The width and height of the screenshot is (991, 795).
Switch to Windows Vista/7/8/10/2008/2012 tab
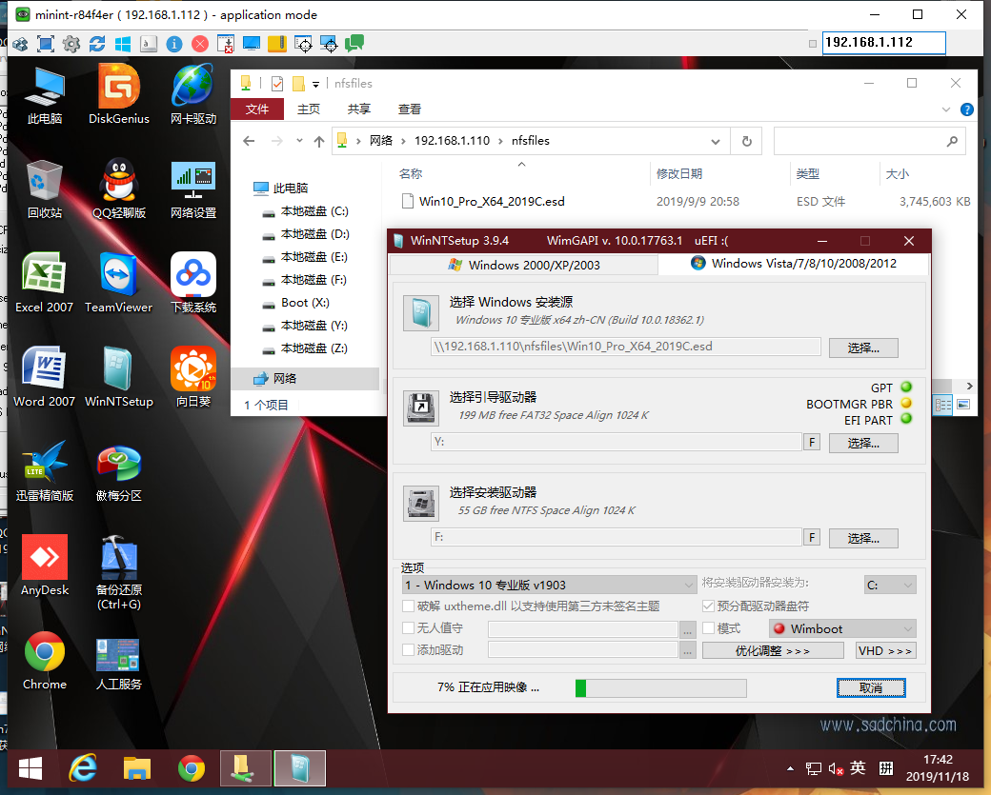[x=794, y=264]
